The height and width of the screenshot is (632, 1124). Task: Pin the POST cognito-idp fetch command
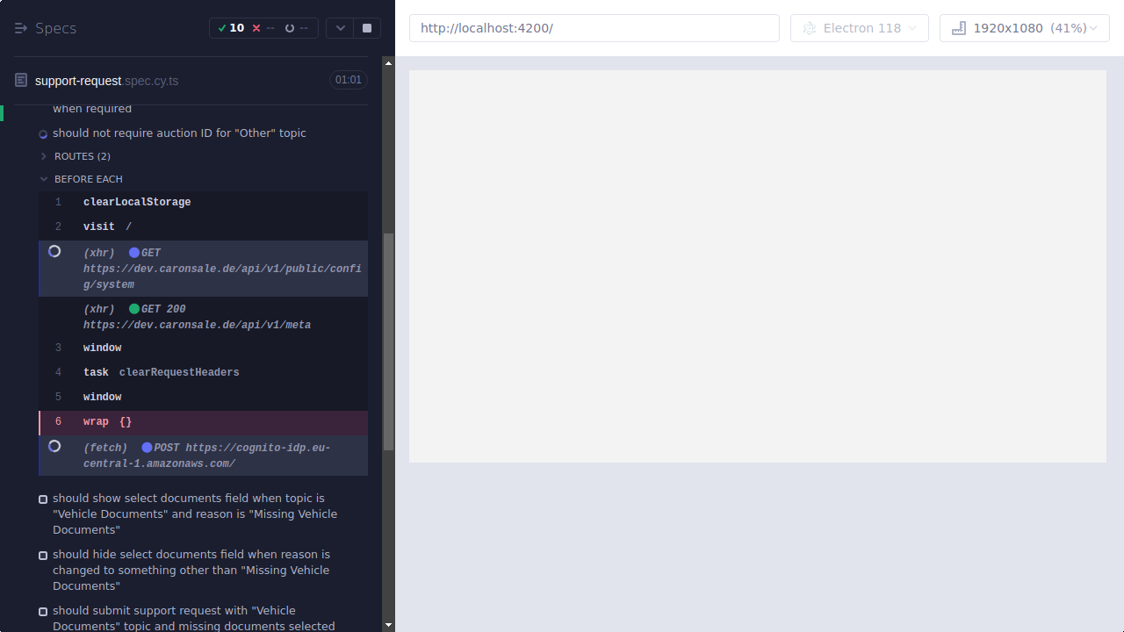pyautogui.click(x=54, y=446)
